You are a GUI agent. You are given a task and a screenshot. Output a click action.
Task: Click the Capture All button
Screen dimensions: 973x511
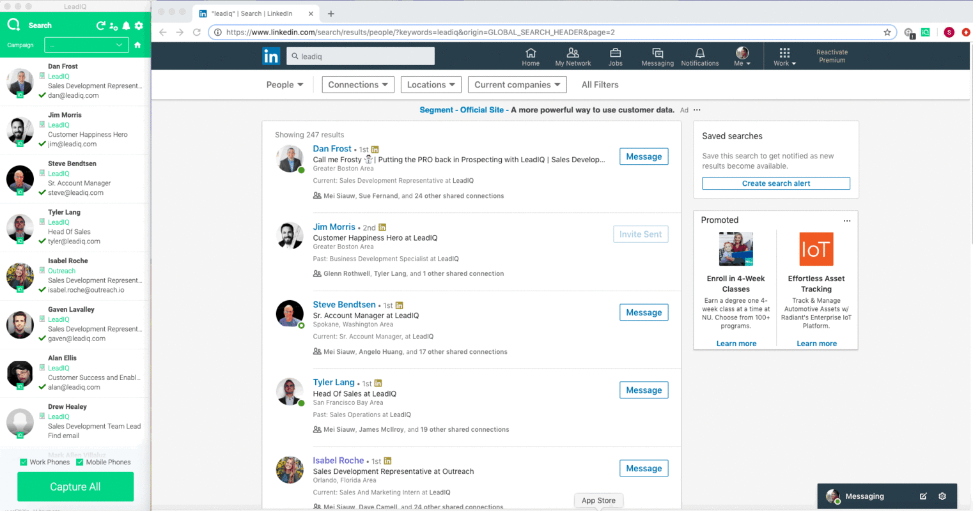click(75, 487)
